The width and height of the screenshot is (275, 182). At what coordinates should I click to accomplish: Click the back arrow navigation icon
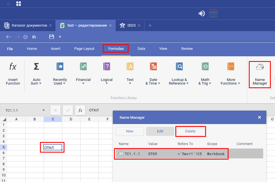(9, 37)
